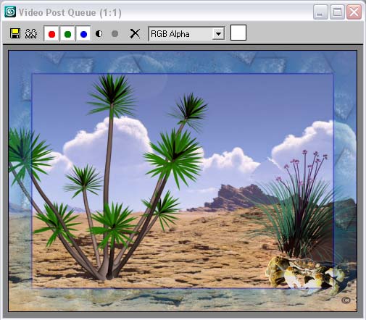The image size is (366, 320).
Task: Toggle the Blue channel button
Action: (83, 34)
